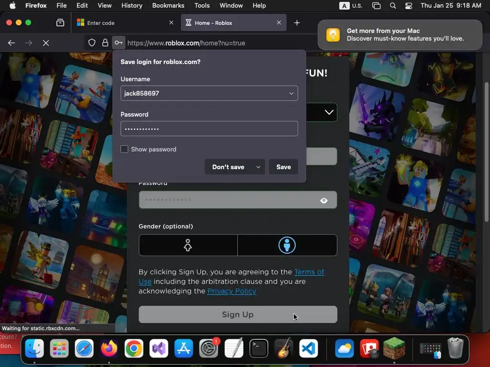Expand the birthday dropdown chevron on Roblox form

(x=329, y=112)
